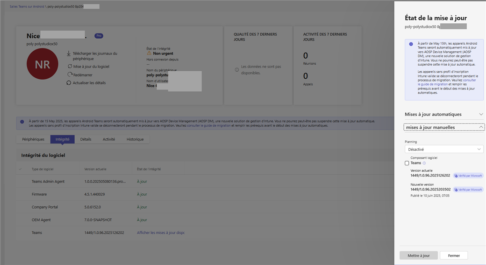Select the Company Portal row

coord(205,207)
